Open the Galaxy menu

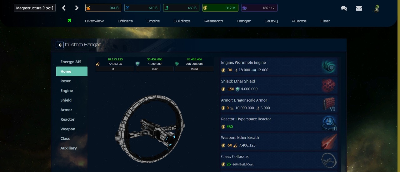tap(271, 21)
